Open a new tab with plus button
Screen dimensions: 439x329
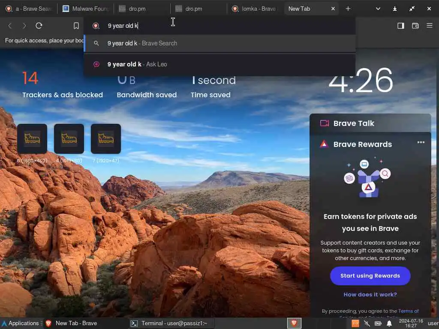tap(348, 9)
